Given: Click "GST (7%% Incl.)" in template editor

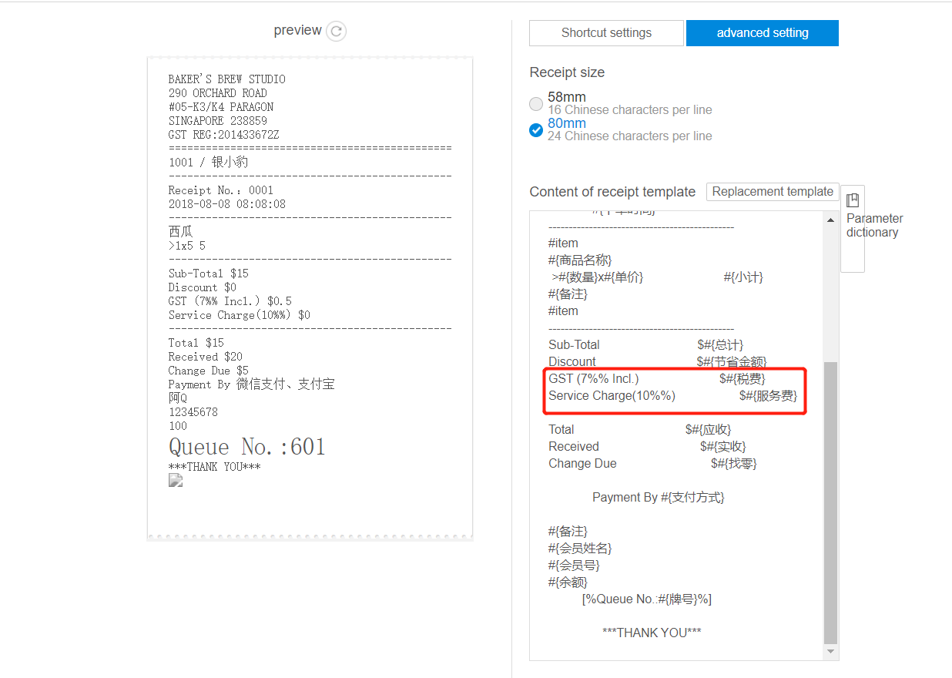Looking at the screenshot, I should point(594,379).
